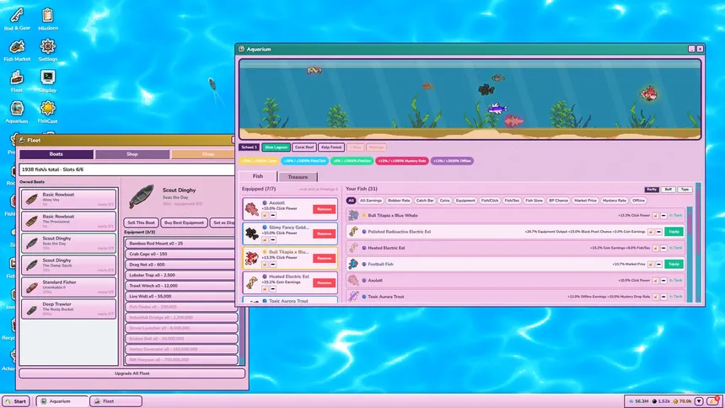The height and width of the screenshot is (408, 725).
Task: Open the Missions desktop icon
Action: tap(48, 19)
